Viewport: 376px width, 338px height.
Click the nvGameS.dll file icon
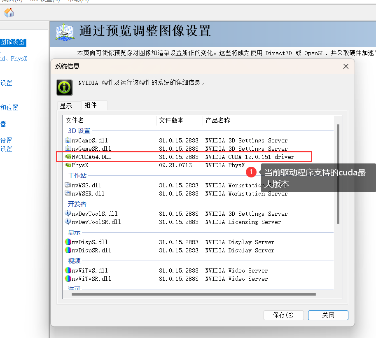(x=68, y=140)
